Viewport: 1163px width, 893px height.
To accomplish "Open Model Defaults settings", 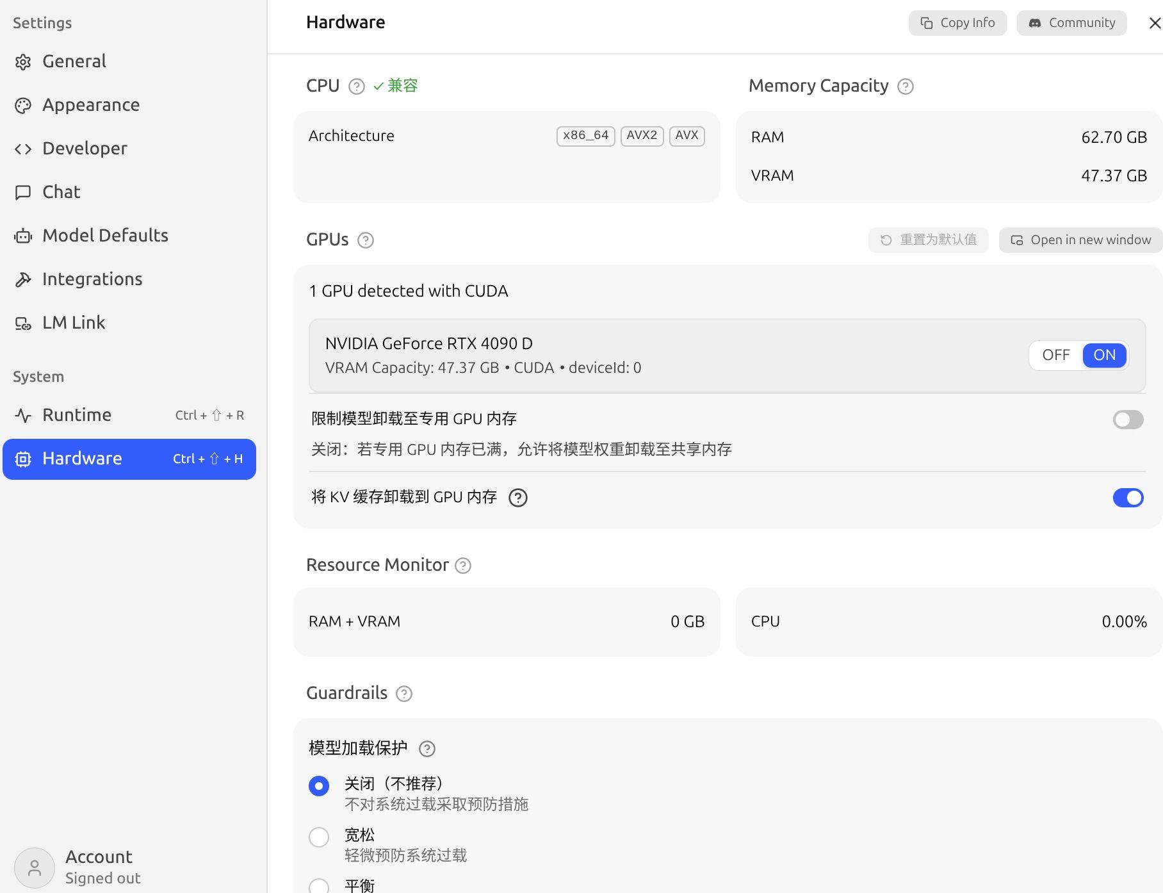I will click(129, 236).
